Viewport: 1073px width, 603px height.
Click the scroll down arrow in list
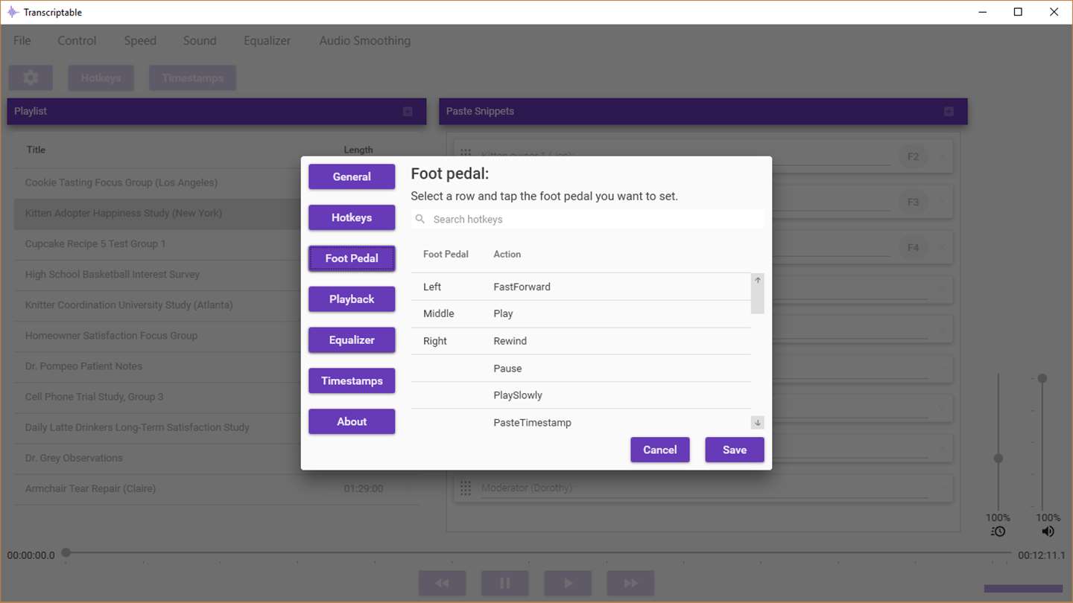pyautogui.click(x=757, y=423)
